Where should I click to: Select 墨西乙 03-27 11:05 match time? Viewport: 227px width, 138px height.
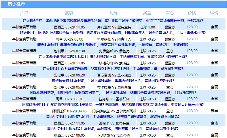[x=69, y=123]
